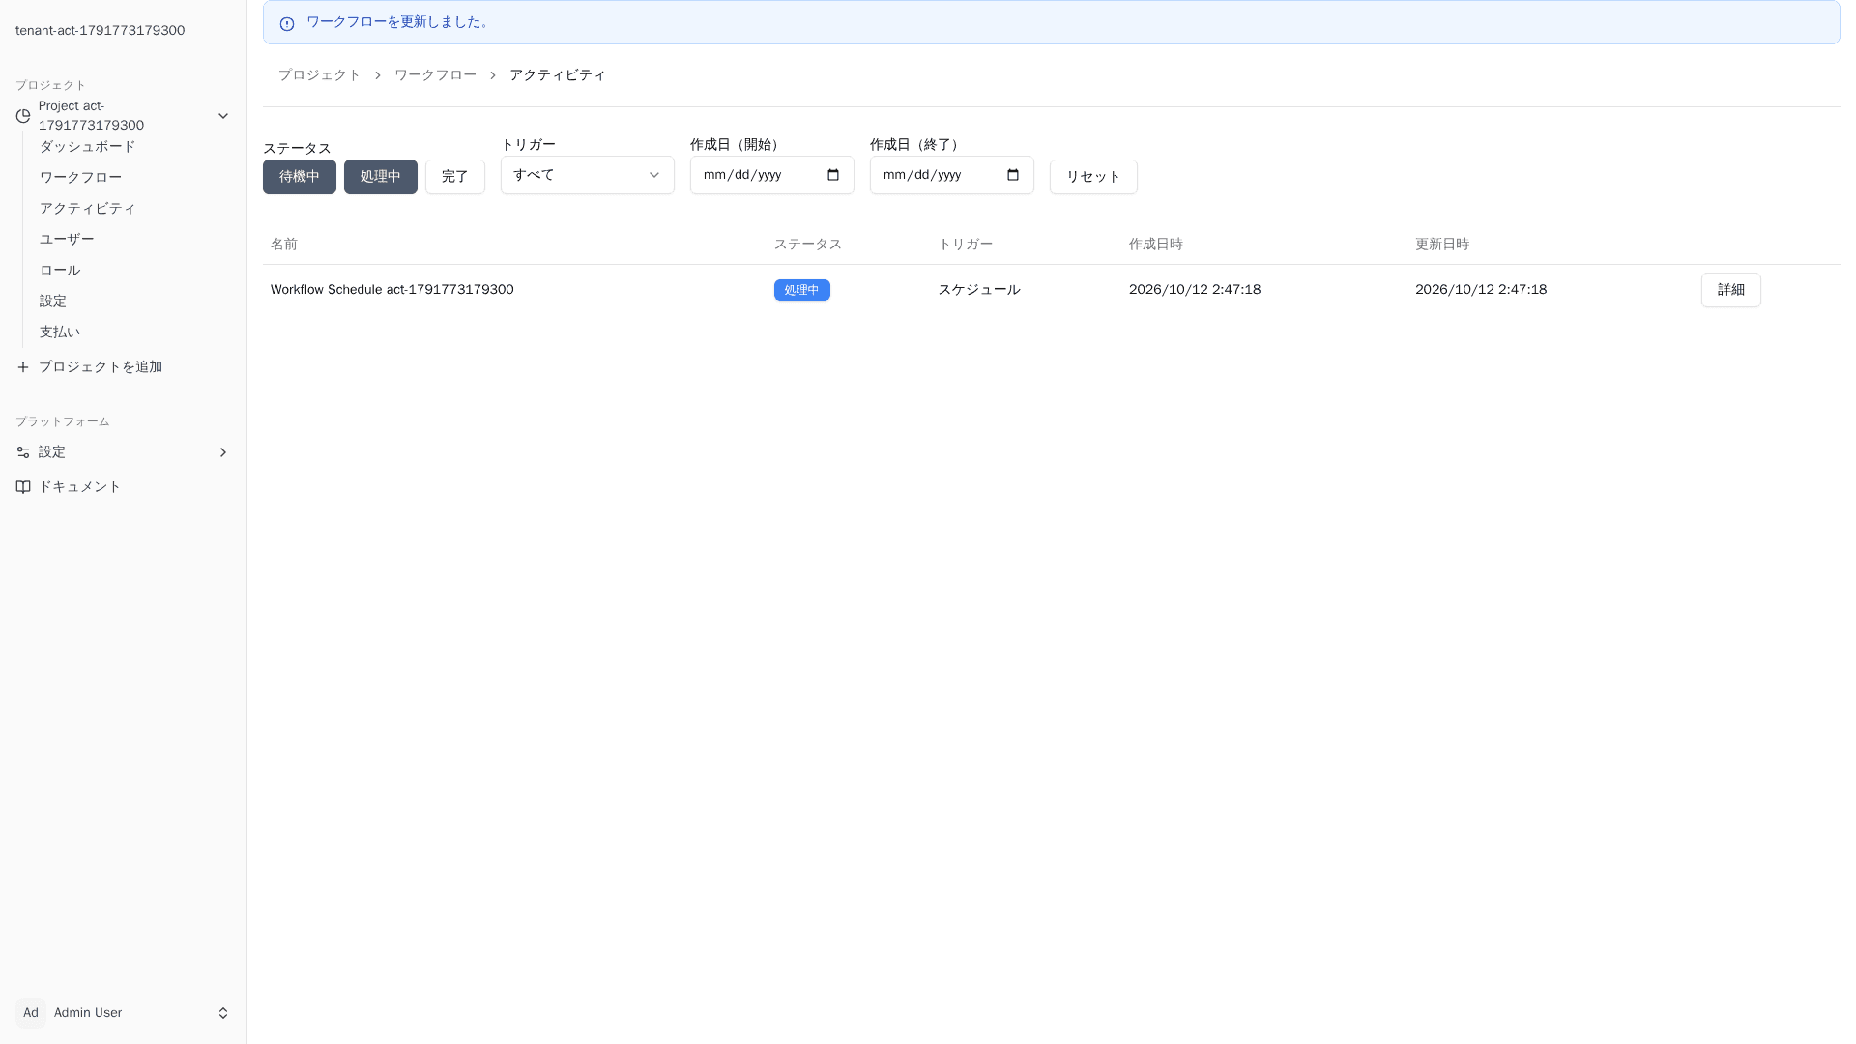Click the スケジュール trigger cell
Screen dimensions: 1856x1044
979,290
